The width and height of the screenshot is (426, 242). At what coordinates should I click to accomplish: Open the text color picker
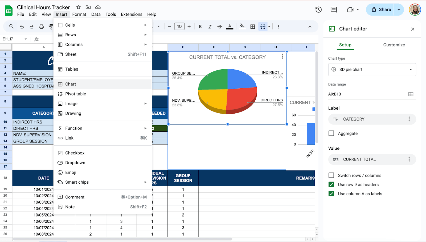pos(230,27)
